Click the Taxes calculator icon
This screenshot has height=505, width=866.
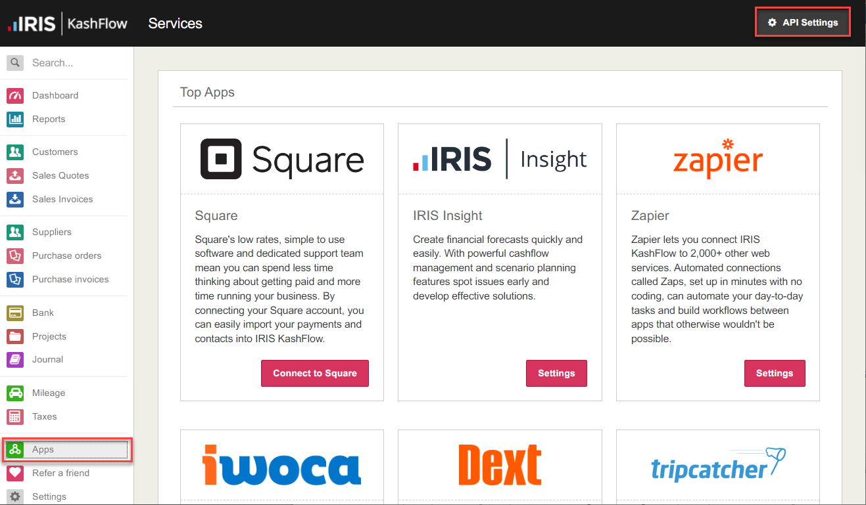point(15,416)
